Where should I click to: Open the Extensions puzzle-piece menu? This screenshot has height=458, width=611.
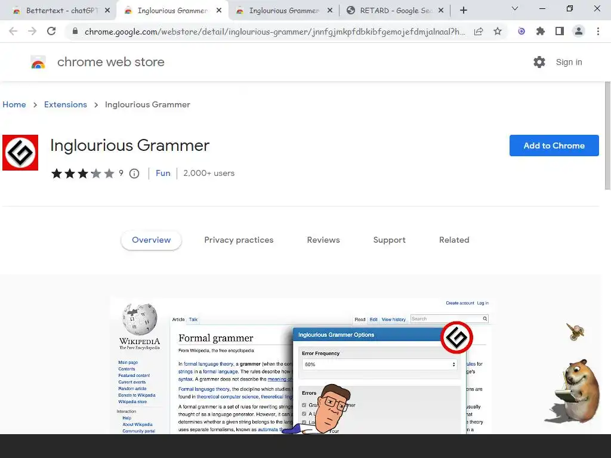[541, 31]
